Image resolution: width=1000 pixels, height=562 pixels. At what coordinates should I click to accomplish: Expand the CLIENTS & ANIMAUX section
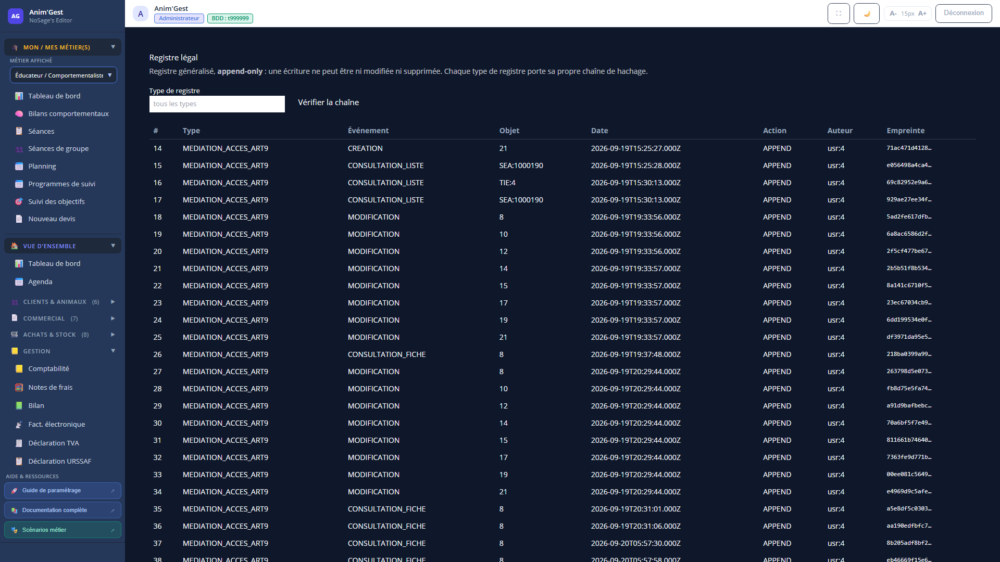pyautogui.click(x=63, y=302)
